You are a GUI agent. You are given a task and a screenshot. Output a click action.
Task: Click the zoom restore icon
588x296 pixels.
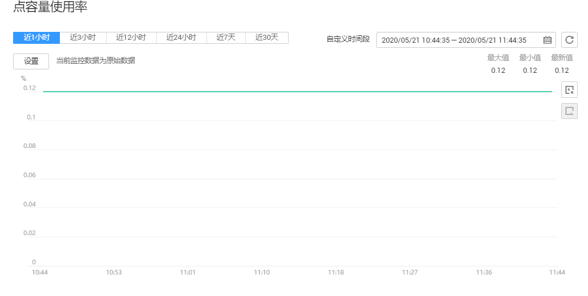pyautogui.click(x=569, y=111)
